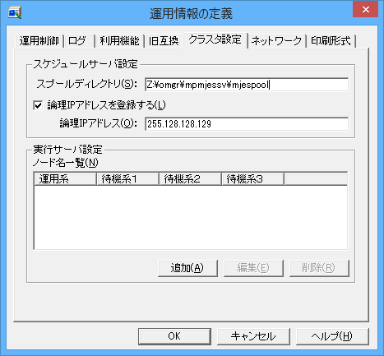Click the 編集(E) button

[253, 268]
